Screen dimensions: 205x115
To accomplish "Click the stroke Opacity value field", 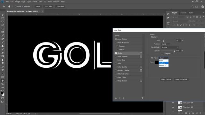I will (x=178, y=50).
